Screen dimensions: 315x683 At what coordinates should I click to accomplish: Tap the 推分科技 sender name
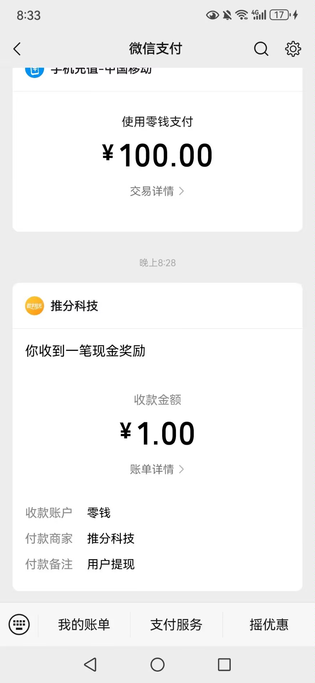(74, 306)
